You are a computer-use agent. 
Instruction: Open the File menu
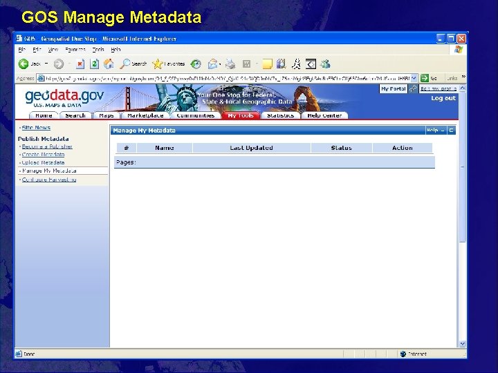[21, 50]
